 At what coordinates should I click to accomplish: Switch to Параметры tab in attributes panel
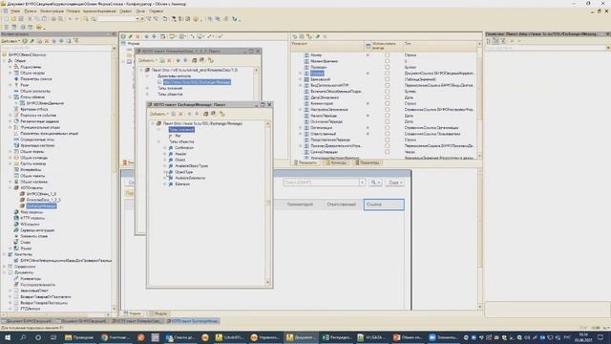tap(367, 162)
